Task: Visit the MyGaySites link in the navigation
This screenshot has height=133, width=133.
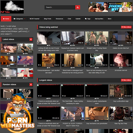Action: (99, 19)
